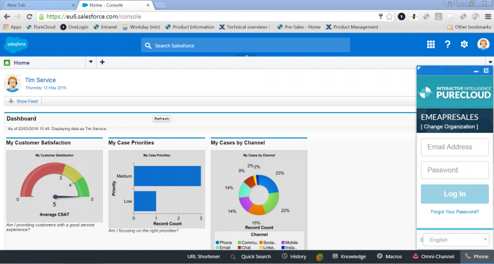The width and height of the screenshot is (494, 264).
Task: Open the Macros footer utility
Action: (389, 257)
